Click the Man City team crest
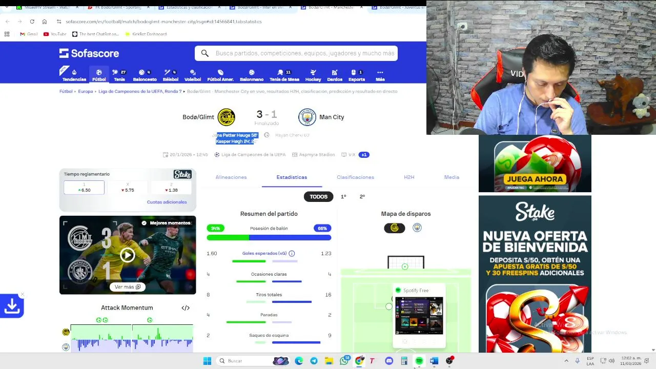The image size is (656, 369). click(307, 117)
